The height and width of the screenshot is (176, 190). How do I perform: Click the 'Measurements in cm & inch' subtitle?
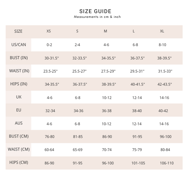point(98,17)
